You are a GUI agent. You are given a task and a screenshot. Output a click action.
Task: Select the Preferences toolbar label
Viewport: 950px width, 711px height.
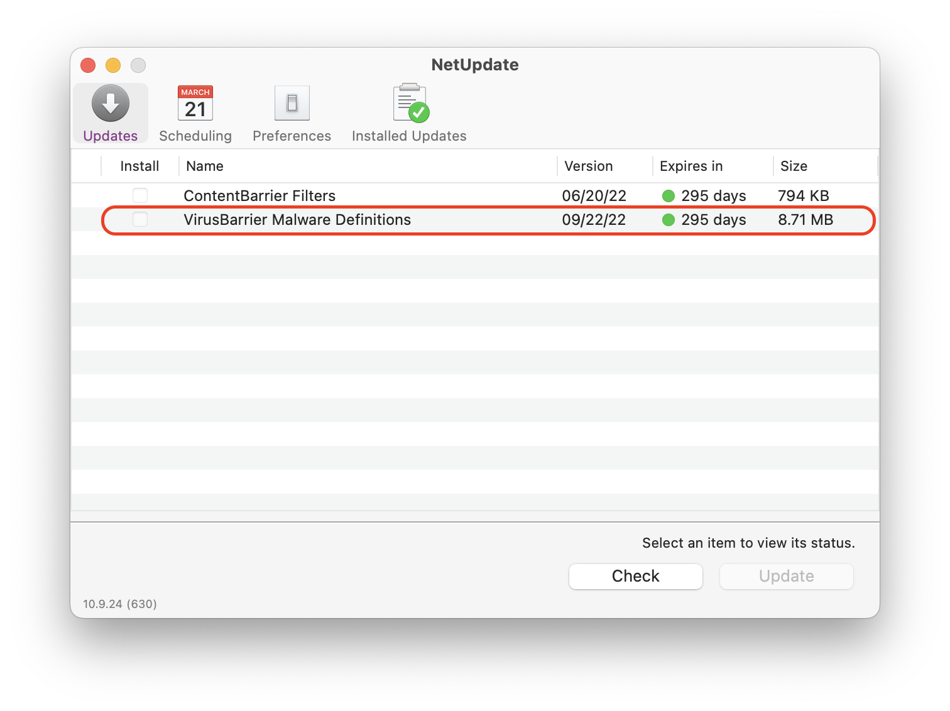(292, 136)
